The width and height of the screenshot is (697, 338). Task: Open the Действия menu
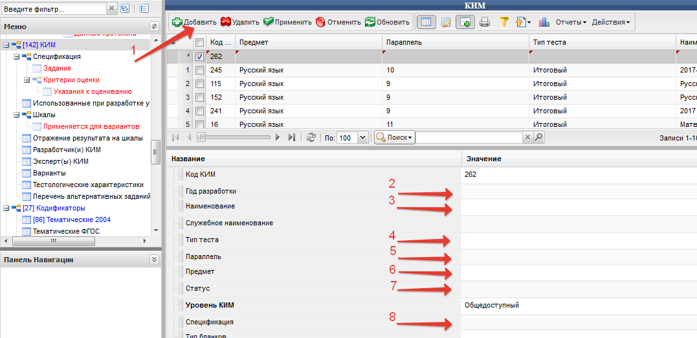611,22
